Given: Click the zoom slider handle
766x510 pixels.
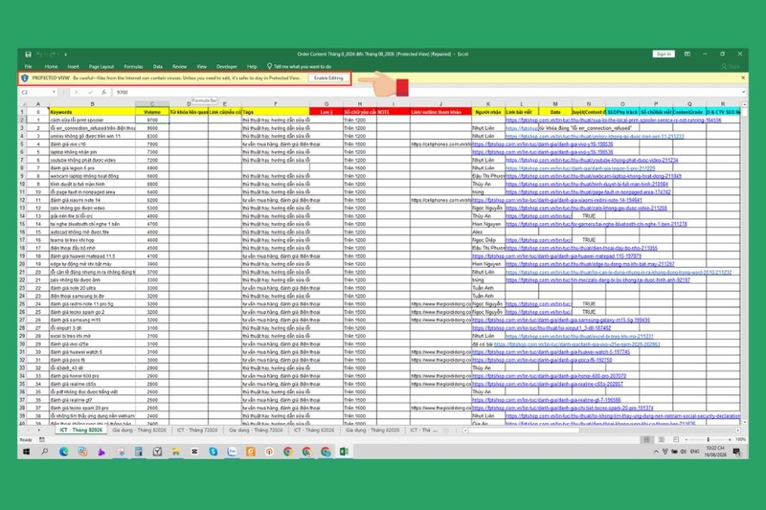Looking at the screenshot, I should point(708,440).
